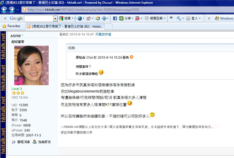Click the browser Forward arrow button
This screenshot has height=158, width=234.
click(12, 10)
